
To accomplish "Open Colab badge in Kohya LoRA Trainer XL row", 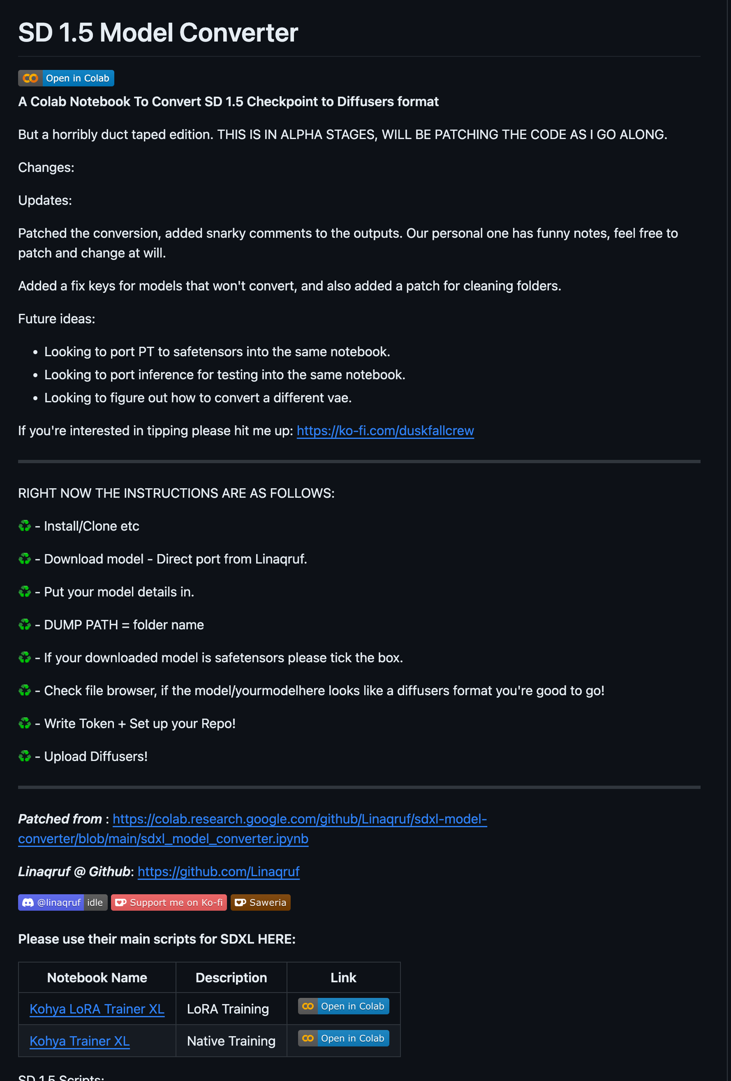I will click(343, 1006).
